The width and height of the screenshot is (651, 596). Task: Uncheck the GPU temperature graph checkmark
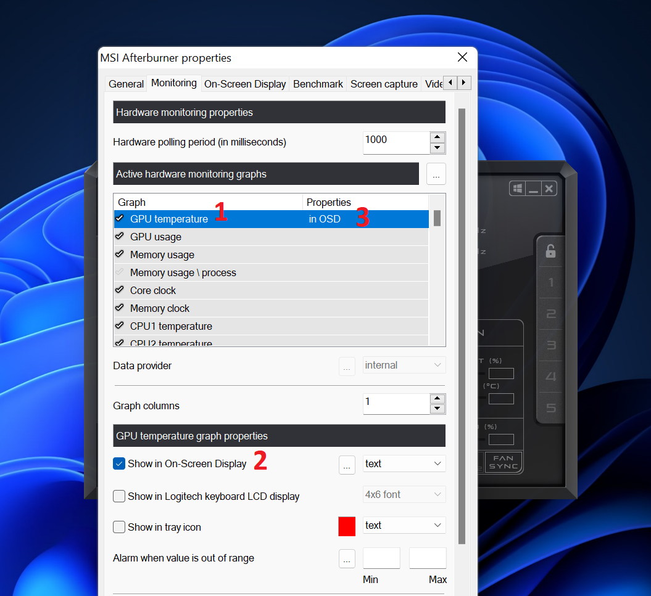pos(120,218)
